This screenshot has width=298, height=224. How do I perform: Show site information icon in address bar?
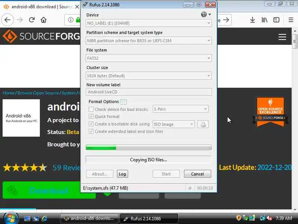[71, 20]
